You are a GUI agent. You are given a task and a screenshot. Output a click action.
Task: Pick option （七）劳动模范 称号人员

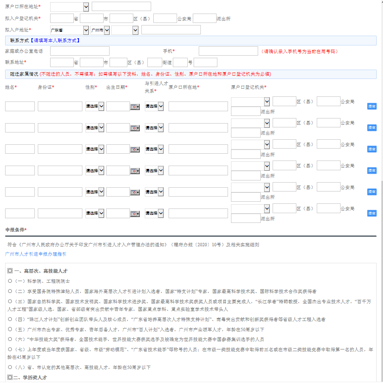pyautogui.click(x=10, y=349)
